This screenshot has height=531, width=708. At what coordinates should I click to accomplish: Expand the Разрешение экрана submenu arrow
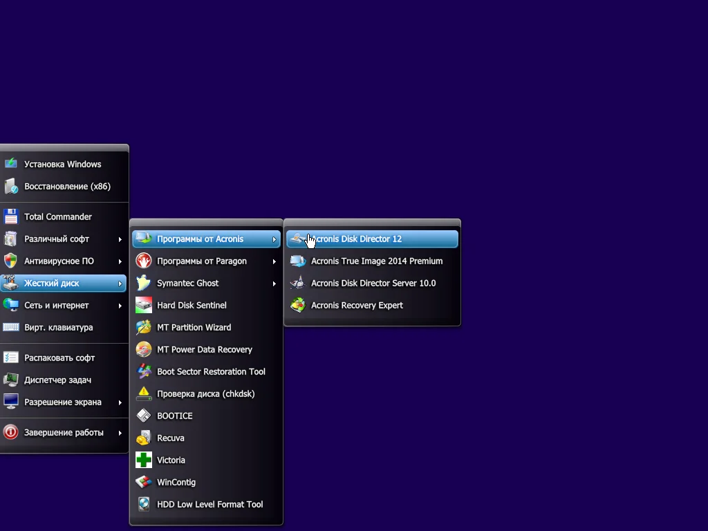click(120, 402)
